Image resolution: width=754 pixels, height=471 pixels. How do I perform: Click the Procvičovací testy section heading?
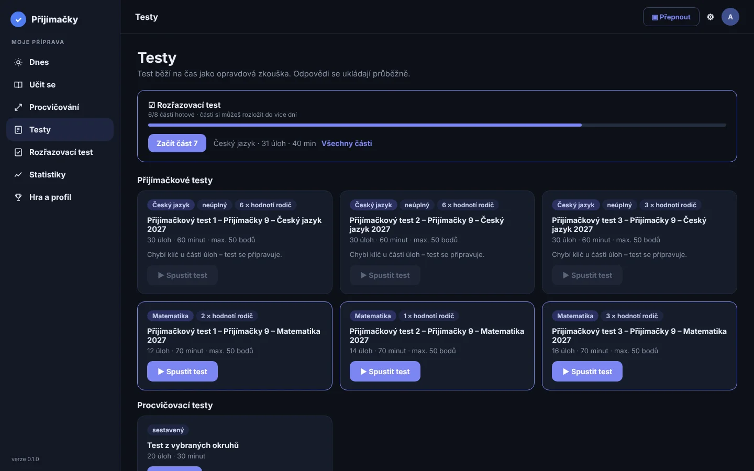[175, 405]
